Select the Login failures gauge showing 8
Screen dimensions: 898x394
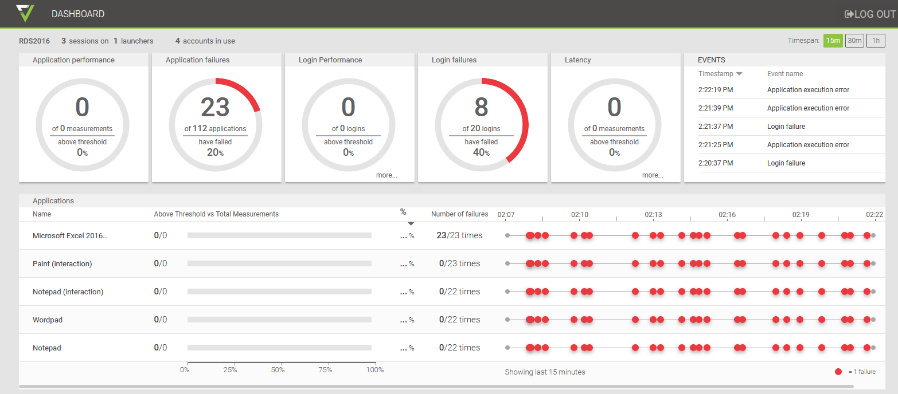[x=482, y=124]
